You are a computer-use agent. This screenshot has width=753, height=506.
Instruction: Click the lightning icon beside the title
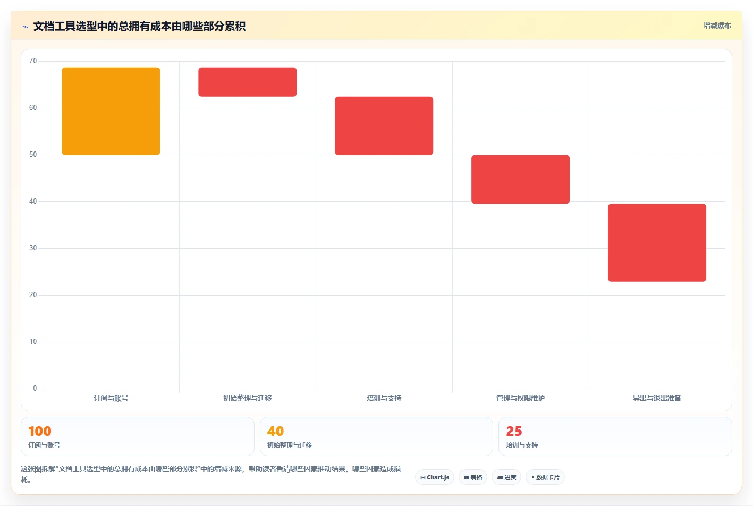pos(25,27)
